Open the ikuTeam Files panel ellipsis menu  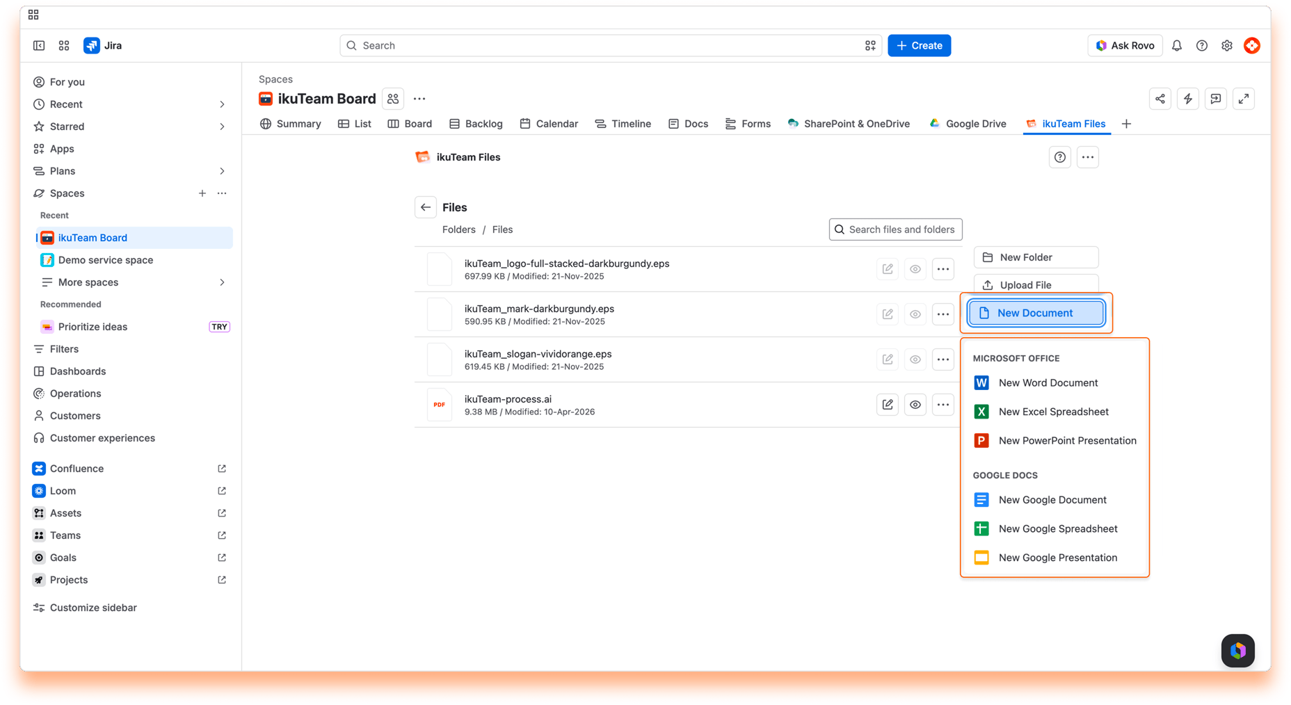(1088, 157)
